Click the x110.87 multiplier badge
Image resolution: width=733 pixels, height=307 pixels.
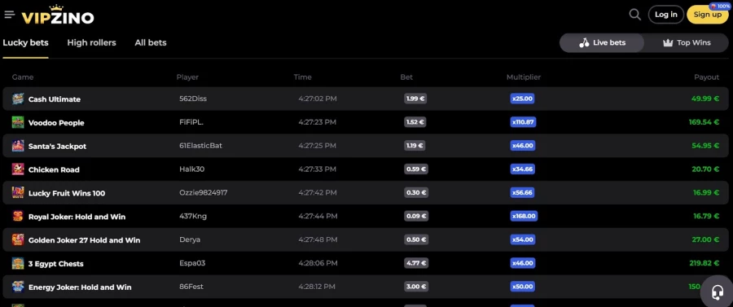[523, 122]
